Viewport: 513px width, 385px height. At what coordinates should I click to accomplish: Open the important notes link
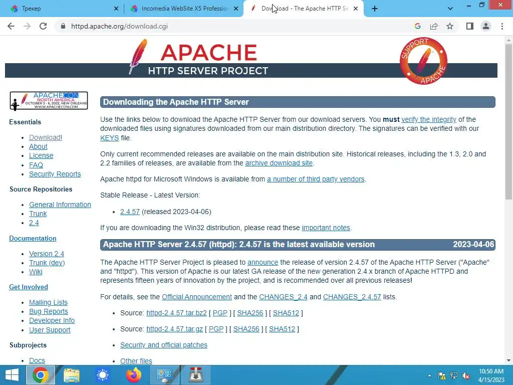pos(326,228)
